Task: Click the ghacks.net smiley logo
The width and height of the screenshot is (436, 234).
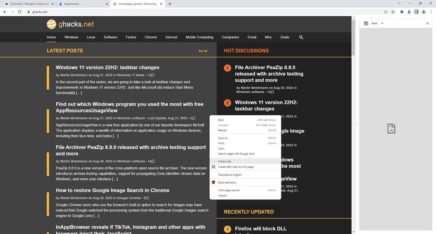Action: point(51,24)
